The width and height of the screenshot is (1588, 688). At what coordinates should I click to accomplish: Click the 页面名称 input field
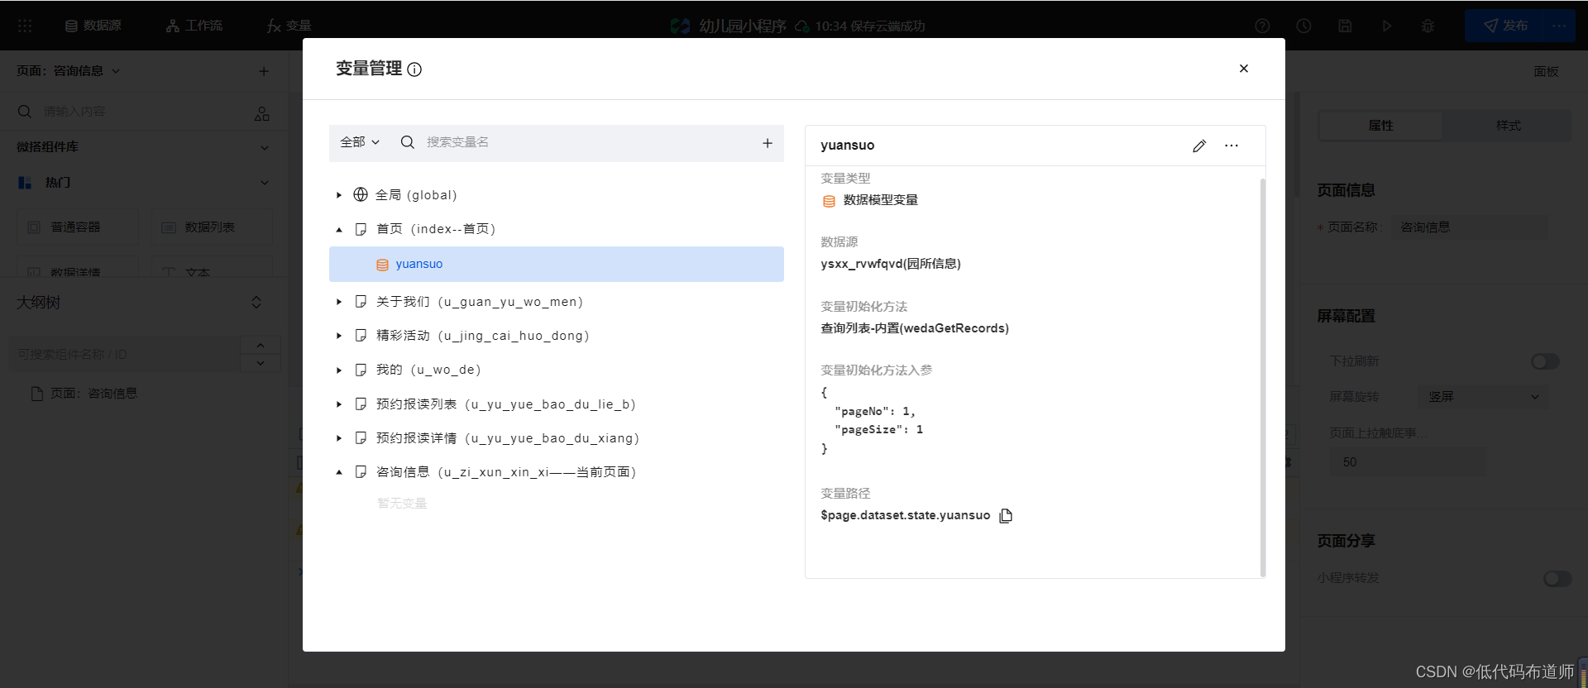click(x=1469, y=227)
